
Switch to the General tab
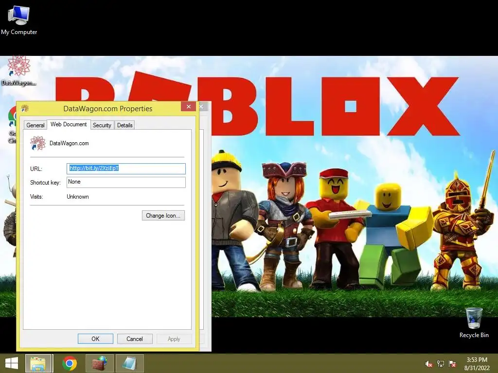35,125
